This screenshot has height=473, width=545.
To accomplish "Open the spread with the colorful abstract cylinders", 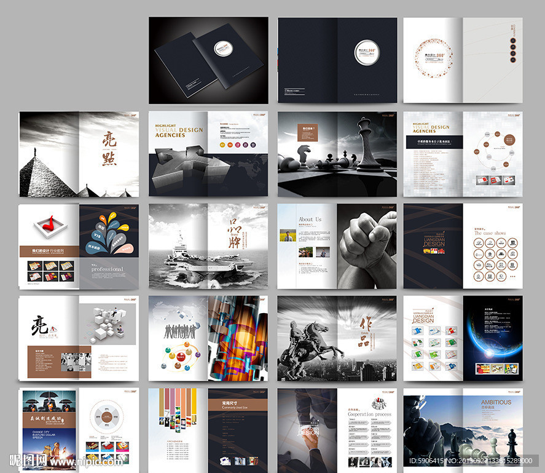I will click(208, 339).
